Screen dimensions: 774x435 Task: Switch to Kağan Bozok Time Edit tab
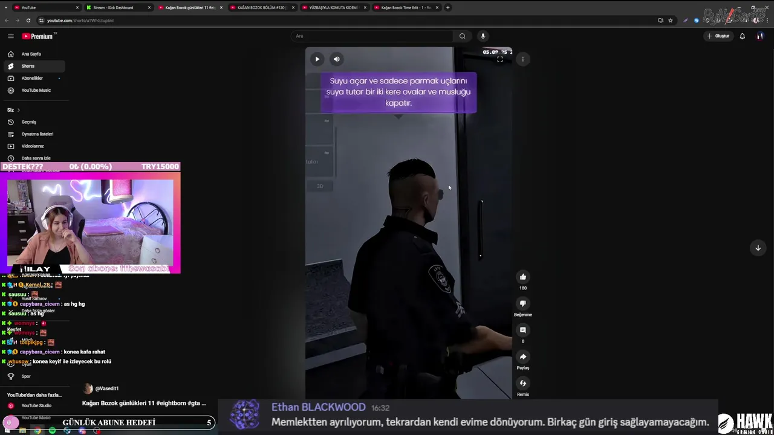(x=405, y=8)
